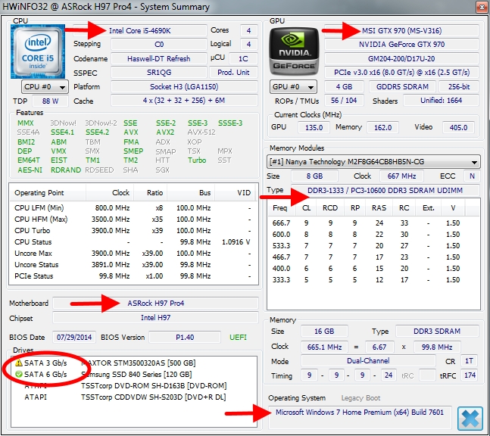490x436 pixels.
Task: Select the CPU LFM (Min) row
Action: 133,207
